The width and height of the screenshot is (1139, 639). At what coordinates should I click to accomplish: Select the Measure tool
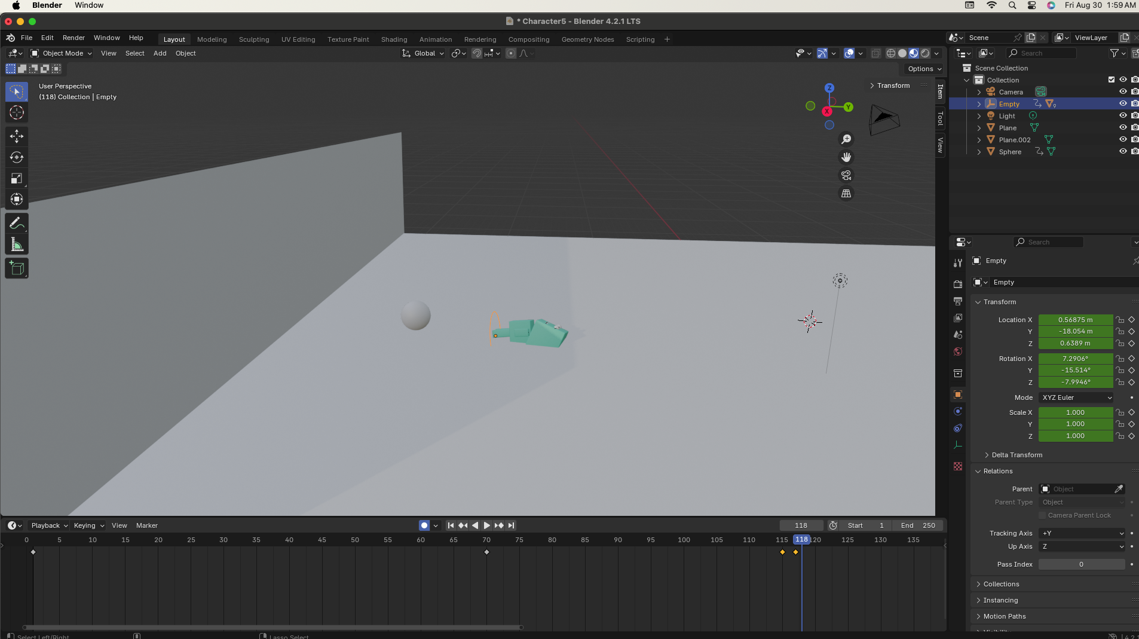17,244
